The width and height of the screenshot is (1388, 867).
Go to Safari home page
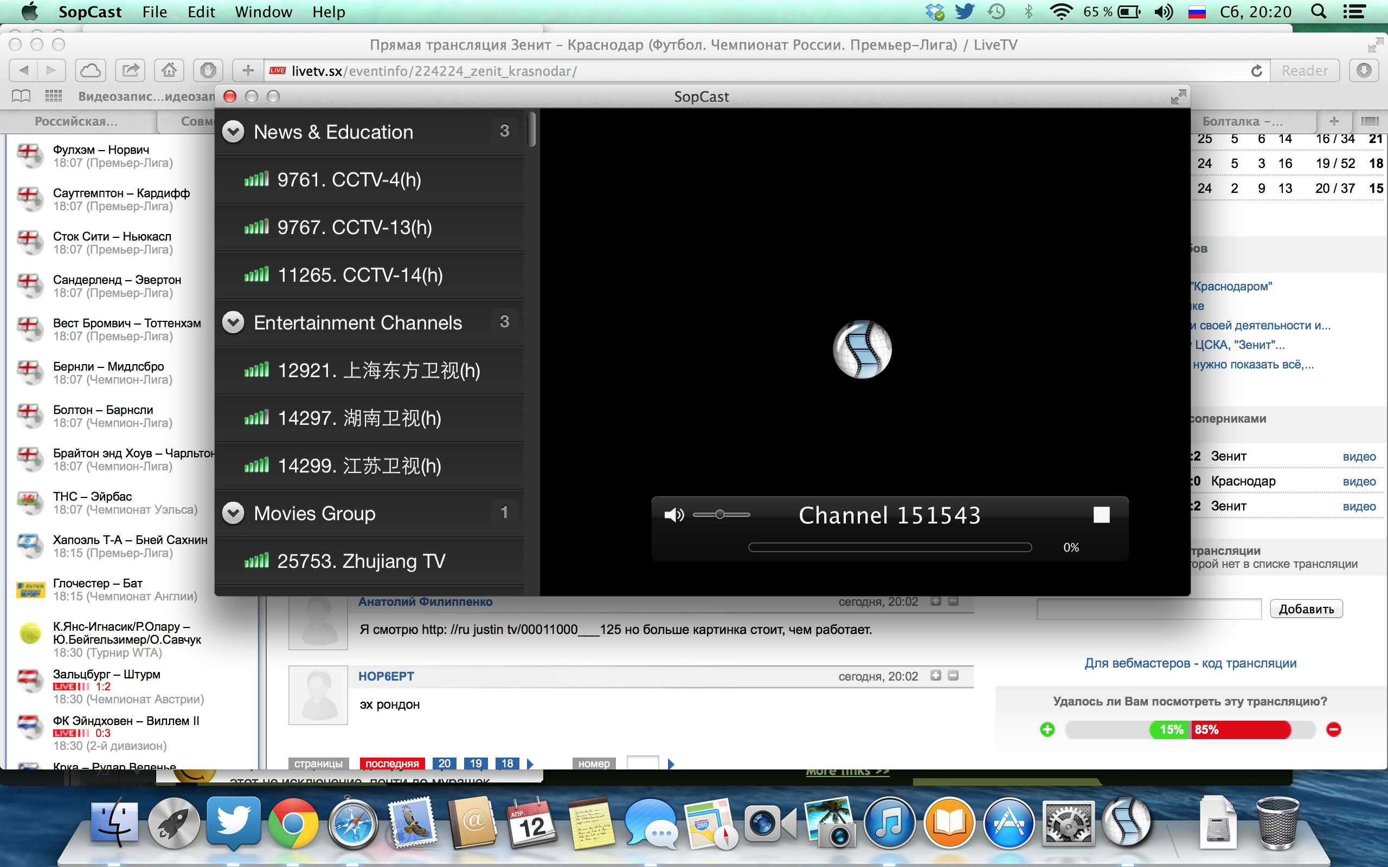(x=169, y=70)
